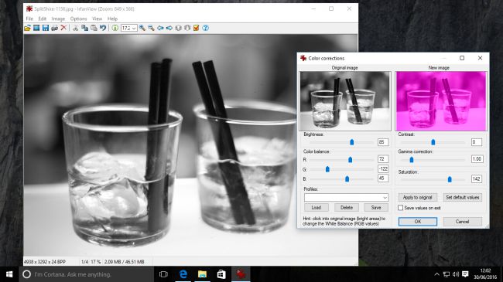
Task: Click the Save disk icon in toolbar
Action: (46, 28)
